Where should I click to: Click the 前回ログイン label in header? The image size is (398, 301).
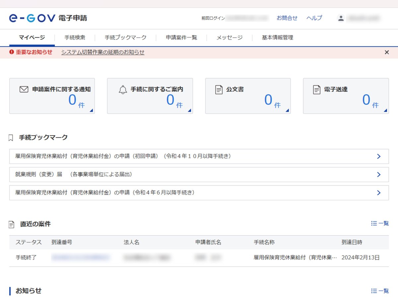point(213,18)
